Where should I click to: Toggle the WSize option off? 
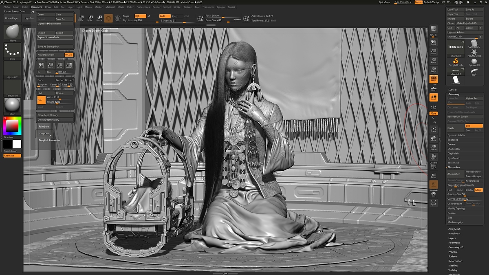pos(69,55)
